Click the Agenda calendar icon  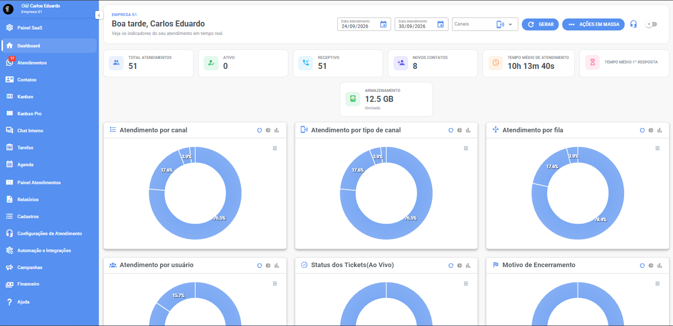(9, 164)
